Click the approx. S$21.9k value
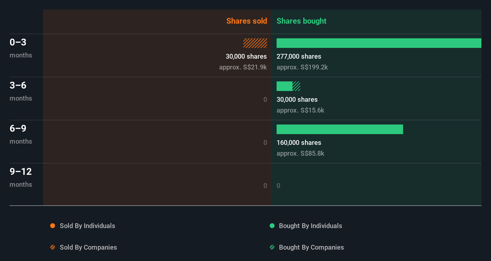This screenshot has width=491, height=261. (x=243, y=67)
